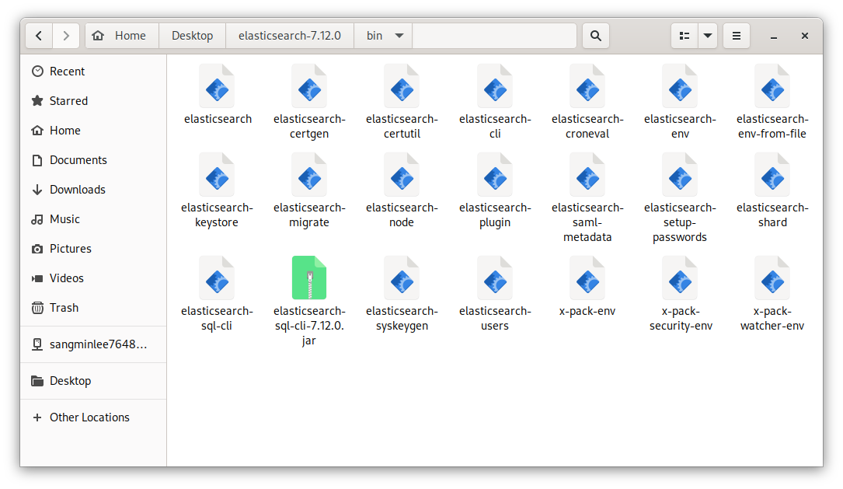Viewport: 843px width, 489px height.
Task: Select the elasticsearch-cli file icon
Action: (495, 86)
